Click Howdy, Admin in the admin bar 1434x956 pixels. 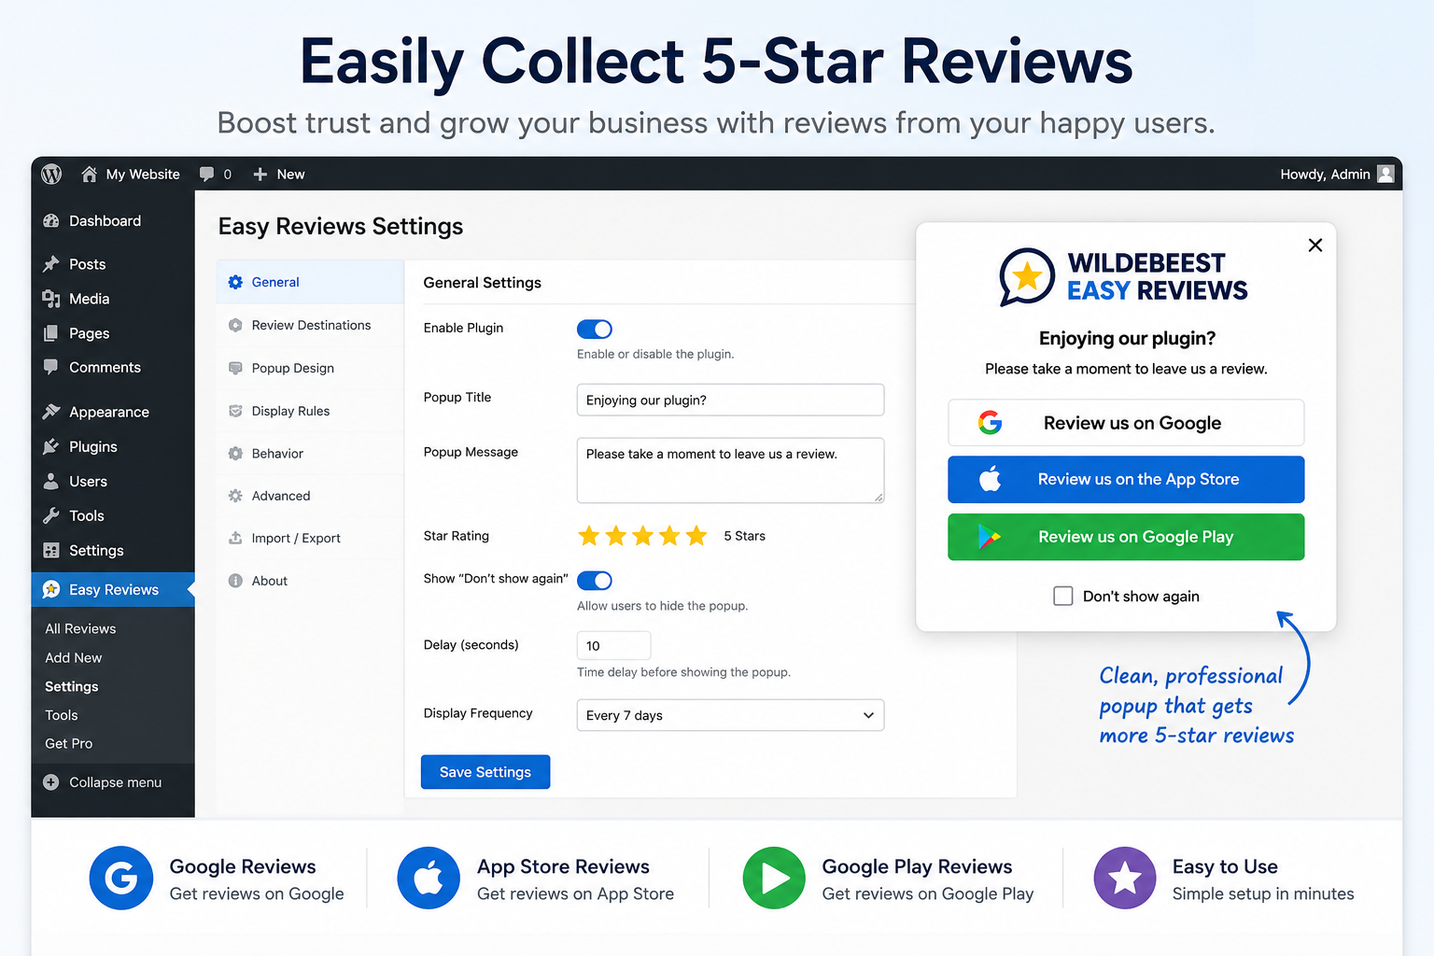click(1325, 175)
